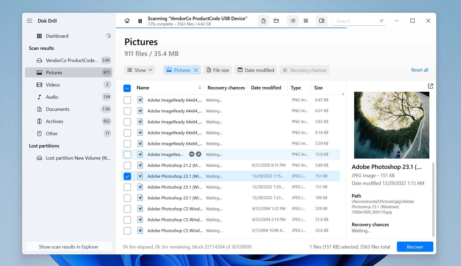Open the Dashboard section
Viewport: 461px width, 266px height.
pos(69,36)
